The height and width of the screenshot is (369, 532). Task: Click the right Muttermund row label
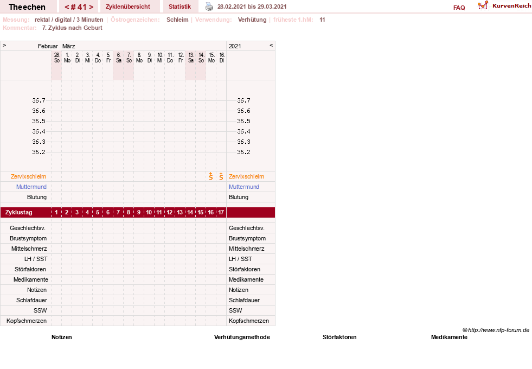coord(243,187)
